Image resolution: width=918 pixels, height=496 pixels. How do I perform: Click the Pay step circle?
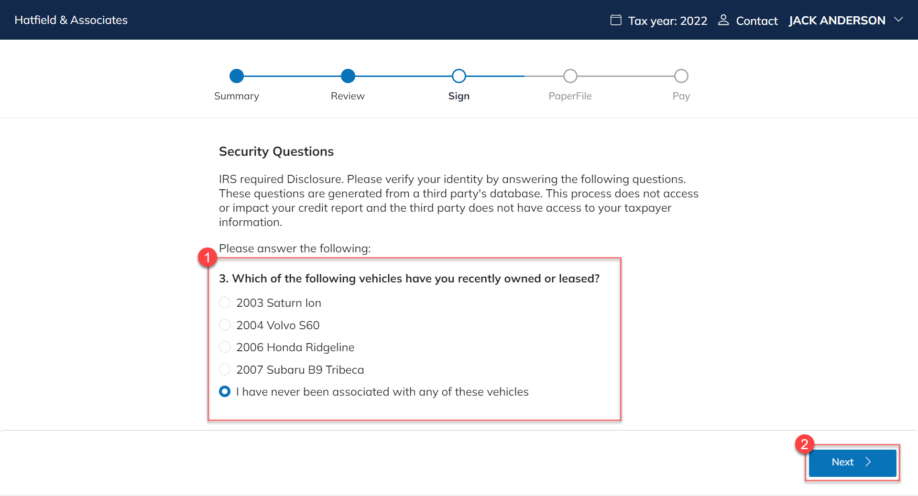pyautogui.click(x=681, y=76)
